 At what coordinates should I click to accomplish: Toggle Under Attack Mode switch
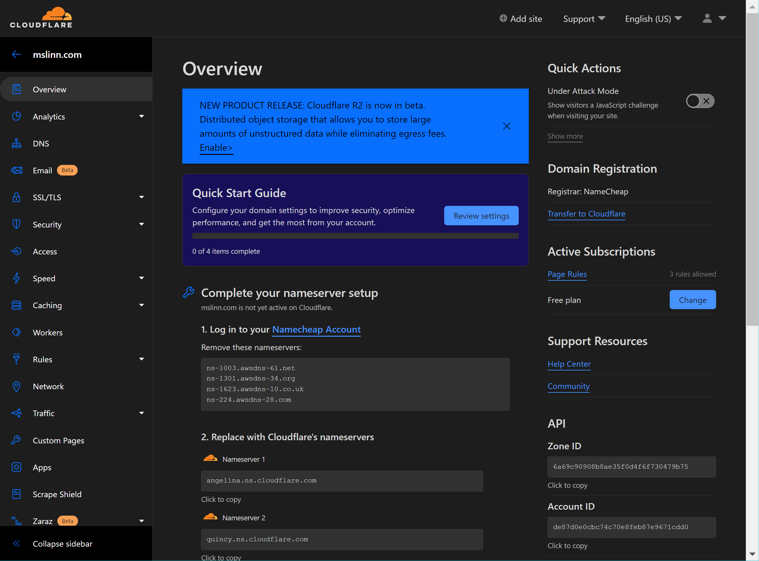tap(700, 101)
